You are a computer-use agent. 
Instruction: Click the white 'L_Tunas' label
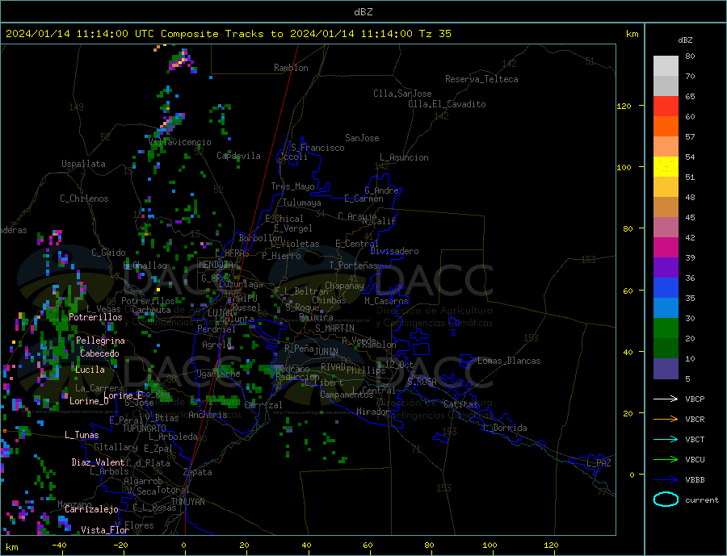tap(82, 435)
